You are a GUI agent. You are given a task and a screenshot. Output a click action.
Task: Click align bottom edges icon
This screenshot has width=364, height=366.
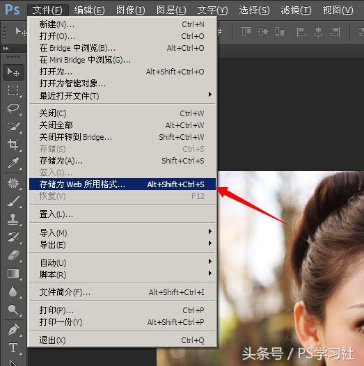pos(280,32)
